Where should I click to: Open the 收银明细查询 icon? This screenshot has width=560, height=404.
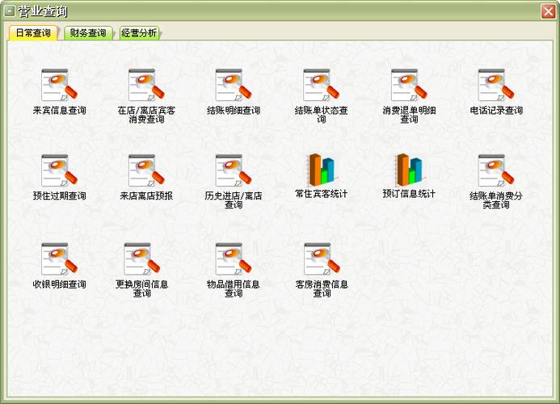(59, 259)
